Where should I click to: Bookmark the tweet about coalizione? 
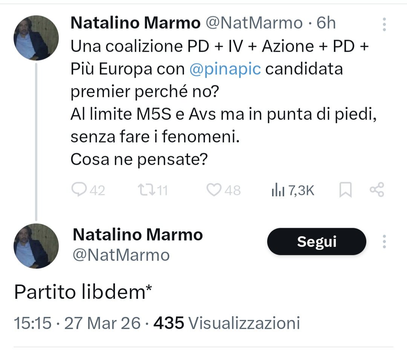point(345,190)
